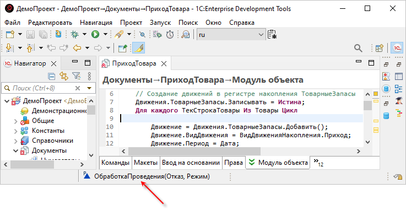Open the Run dropdown arrow

pyautogui.click(x=105, y=34)
